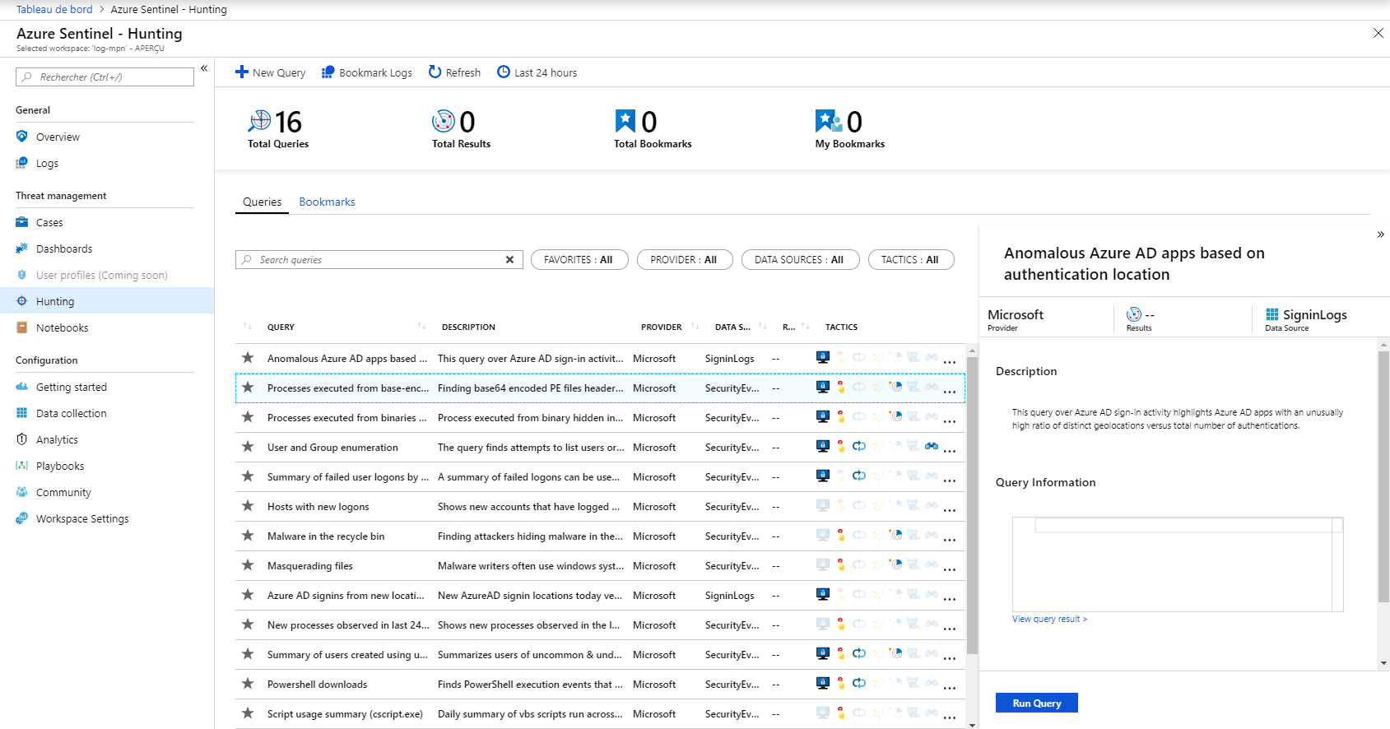1390x729 pixels.
Task: Switch to the Queries tab
Action: point(262,202)
